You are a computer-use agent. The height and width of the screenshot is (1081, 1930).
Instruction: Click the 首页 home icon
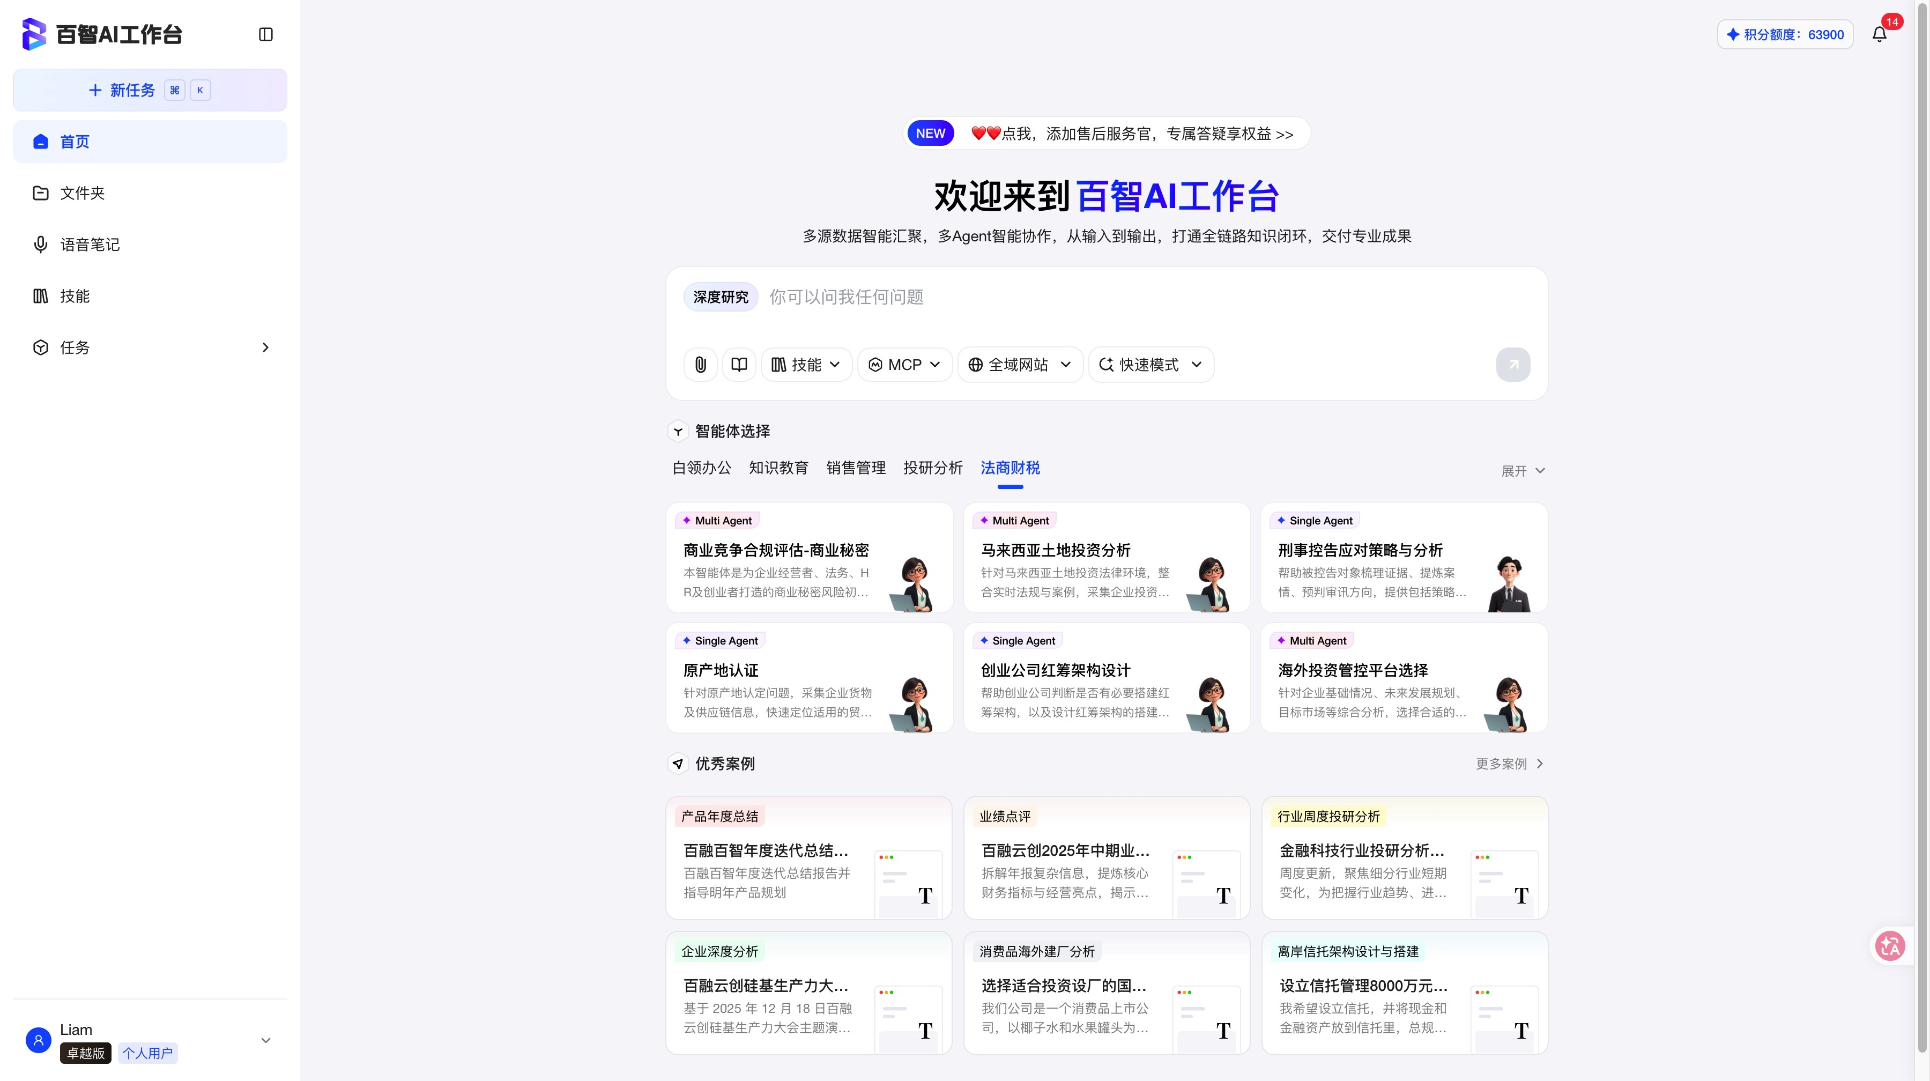[40, 142]
